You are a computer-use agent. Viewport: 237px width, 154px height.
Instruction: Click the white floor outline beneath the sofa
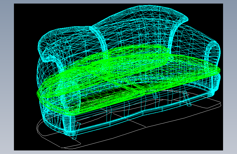click(129, 119)
